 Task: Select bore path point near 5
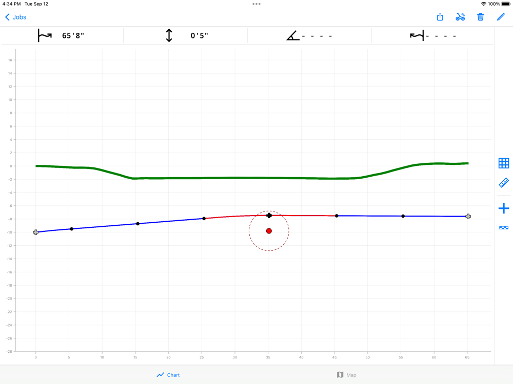tap(72, 229)
